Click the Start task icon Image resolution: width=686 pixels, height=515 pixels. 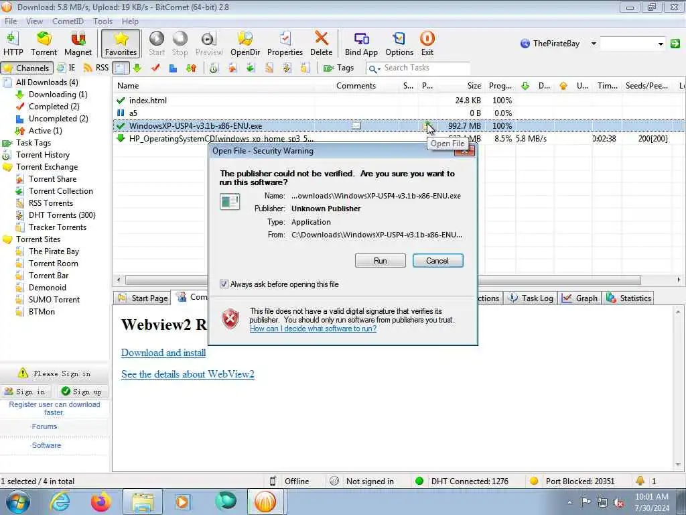(x=156, y=44)
